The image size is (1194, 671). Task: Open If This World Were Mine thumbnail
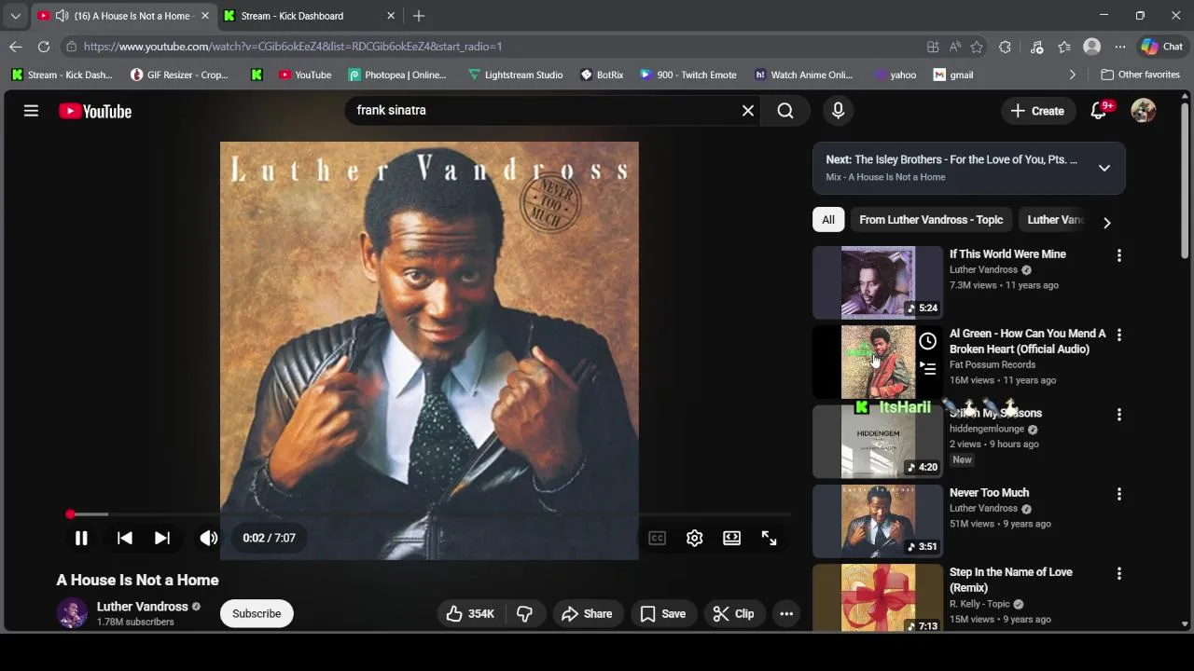pyautogui.click(x=878, y=282)
